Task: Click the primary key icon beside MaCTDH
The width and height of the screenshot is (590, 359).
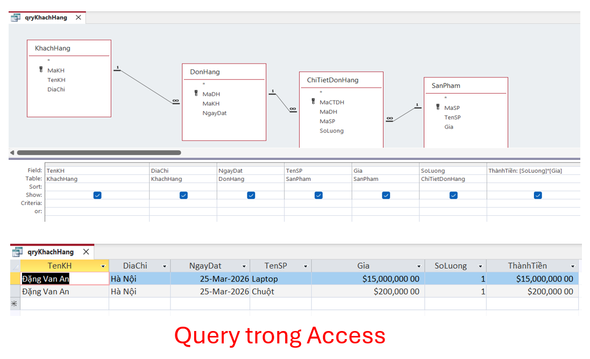Action: (314, 102)
